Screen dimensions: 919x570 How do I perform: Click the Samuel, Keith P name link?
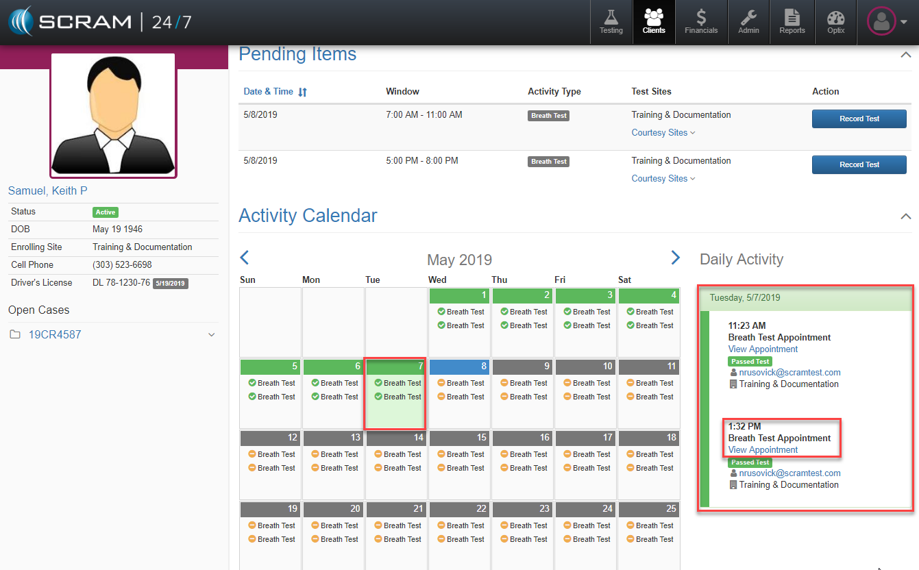click(x=48, y=190)
